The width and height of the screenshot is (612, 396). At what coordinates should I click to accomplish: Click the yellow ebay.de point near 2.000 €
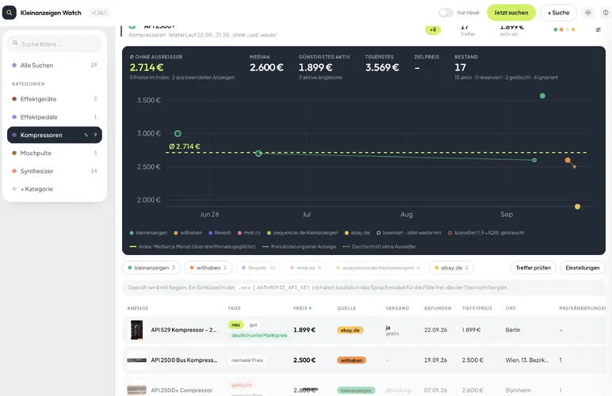[x=577, y=207]
